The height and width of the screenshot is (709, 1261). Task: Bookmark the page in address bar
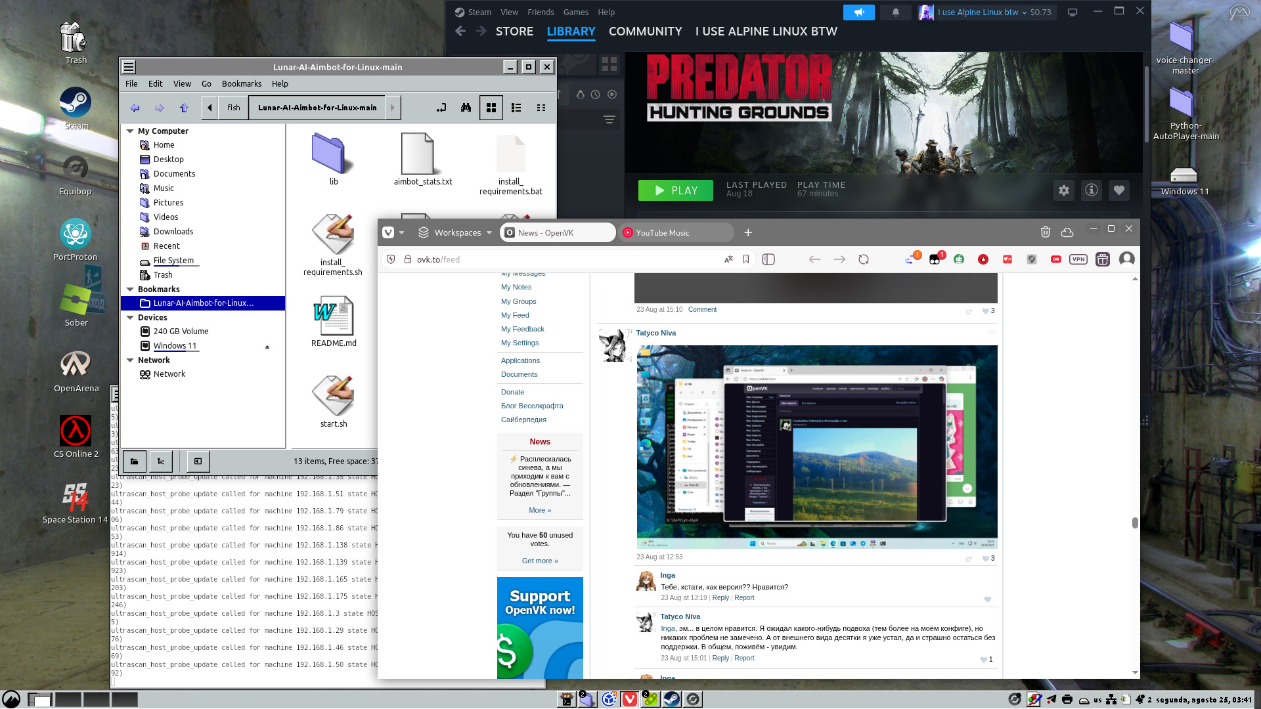click(x=746, y=259)
